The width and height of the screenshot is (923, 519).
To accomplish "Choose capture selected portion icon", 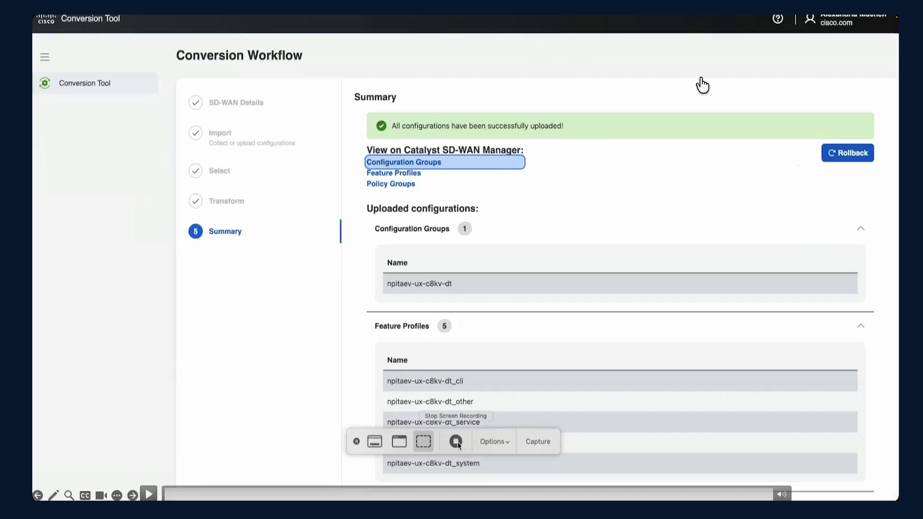I will click(424, 442).
